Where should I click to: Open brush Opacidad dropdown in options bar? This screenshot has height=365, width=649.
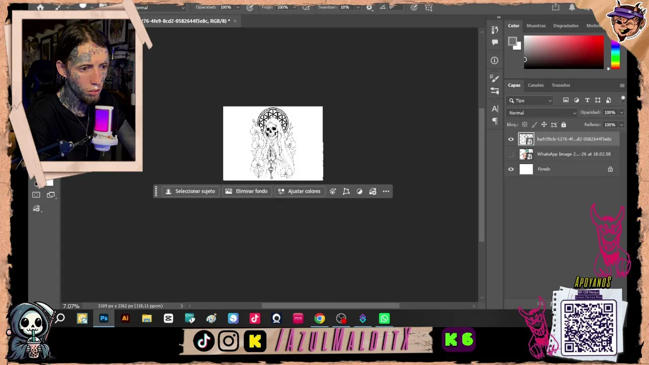[x=237, y=7]
